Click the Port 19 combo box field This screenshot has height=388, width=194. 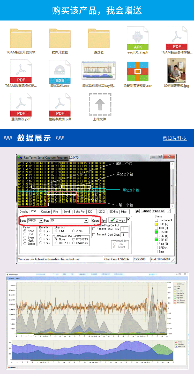[x=69, y=221]
